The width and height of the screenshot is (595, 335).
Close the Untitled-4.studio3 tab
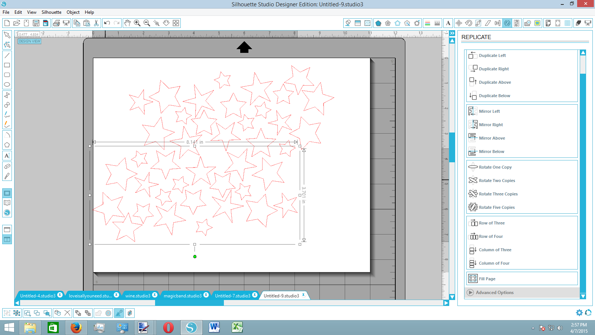click(x=60, y=295)
